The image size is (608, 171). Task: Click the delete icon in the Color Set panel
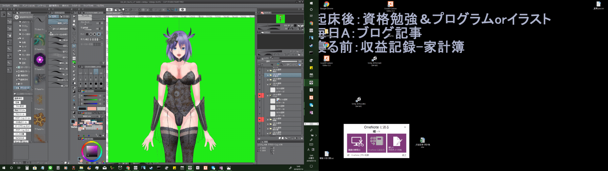(103, 135)
